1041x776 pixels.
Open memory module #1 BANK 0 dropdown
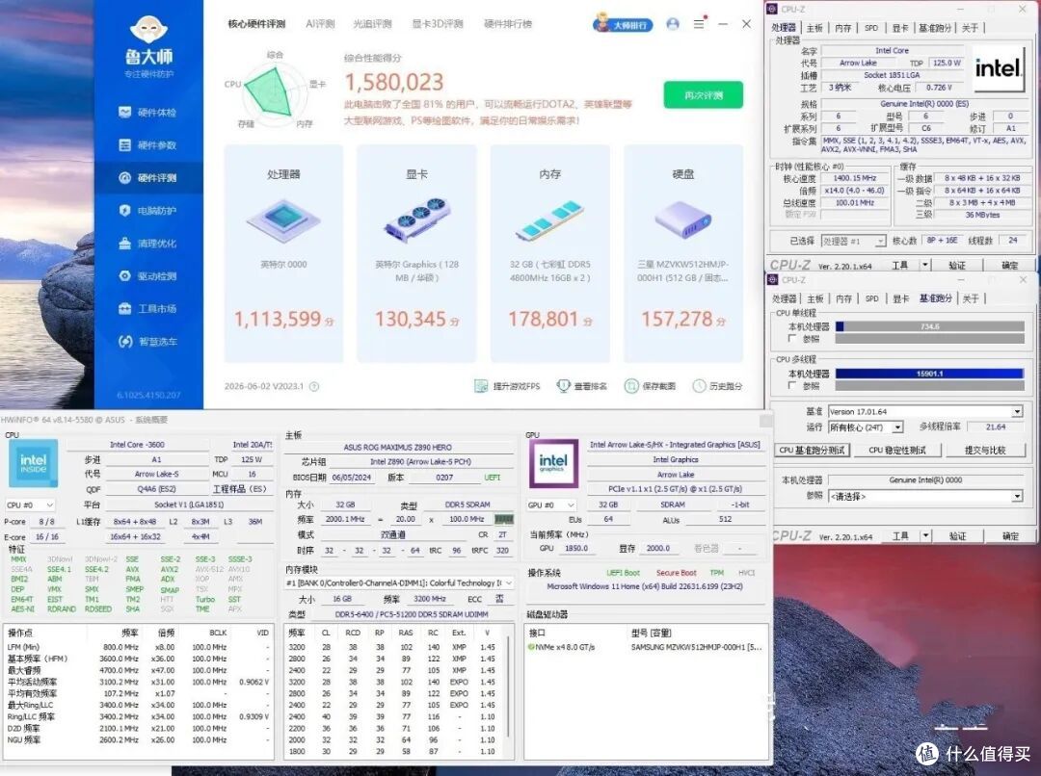click(x=400, y=583)
